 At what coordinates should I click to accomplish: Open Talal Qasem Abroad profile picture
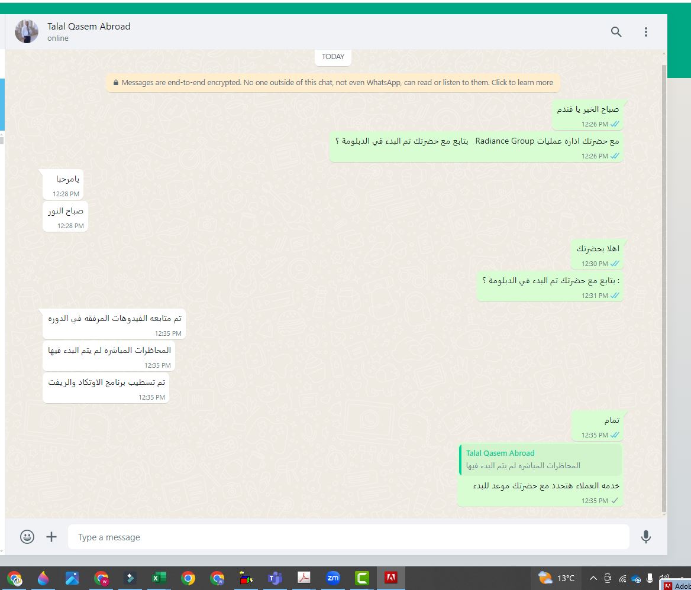[27, 32]
